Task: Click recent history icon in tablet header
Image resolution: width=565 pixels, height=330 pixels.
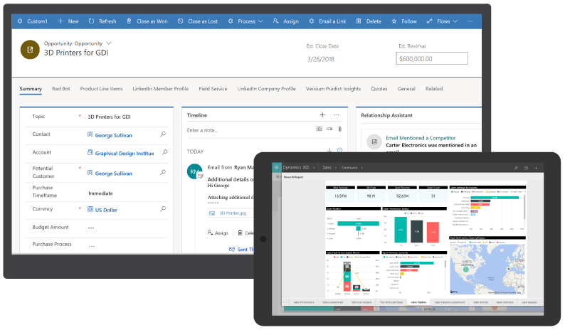Action: [x=526, y=168]
